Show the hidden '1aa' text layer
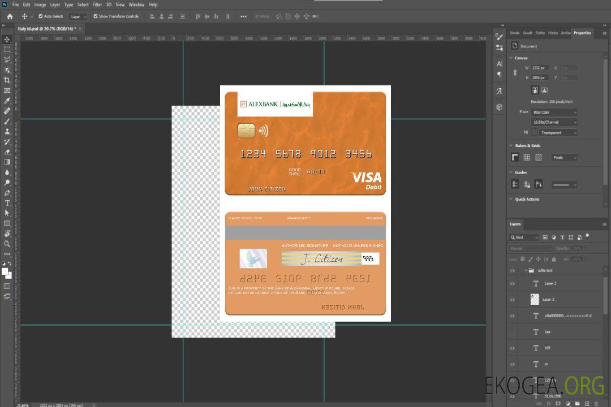This screenshot has height=407, width=611. (513, 332)
